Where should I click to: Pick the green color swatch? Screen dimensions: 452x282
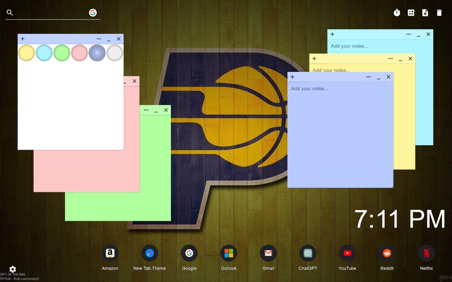[x=62, y=53]
